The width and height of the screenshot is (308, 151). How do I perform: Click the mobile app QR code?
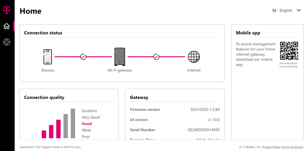[289, 50]
